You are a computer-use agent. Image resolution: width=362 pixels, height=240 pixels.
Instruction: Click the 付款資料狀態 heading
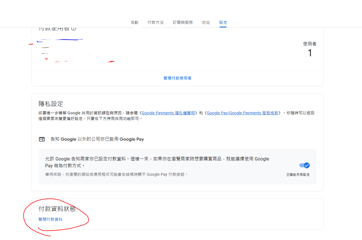(57, 209)
